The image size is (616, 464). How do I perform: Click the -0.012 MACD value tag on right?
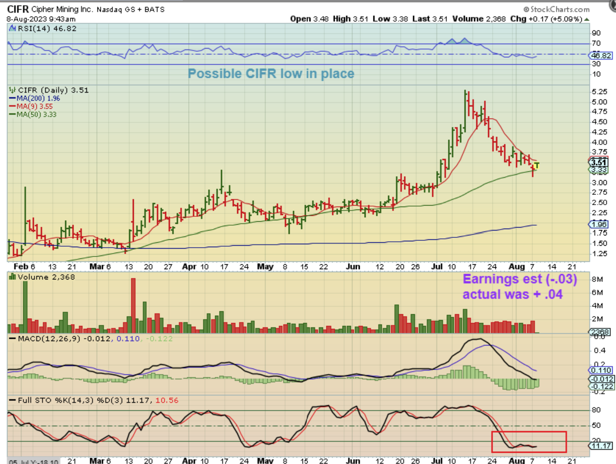tap(602, 379)
